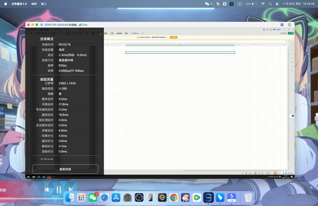Screen dimensions: 318x206
Task: Click the 复制信息 button
Action: 65,169
